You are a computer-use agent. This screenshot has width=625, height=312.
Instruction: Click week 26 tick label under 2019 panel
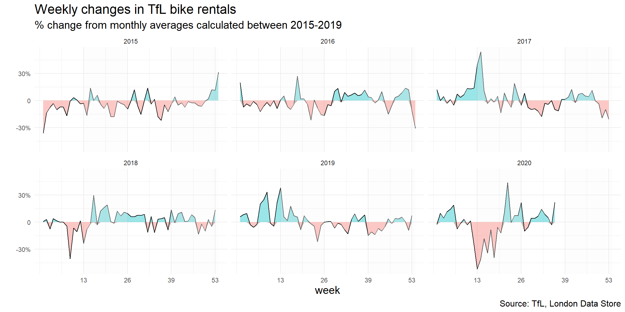pos(324,280)
